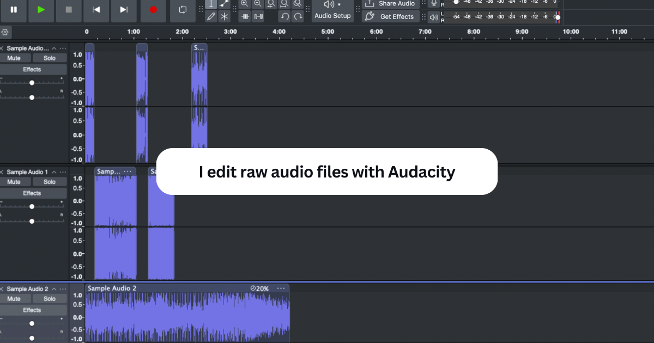Solo the Sample Audio 2 track
The image size is (654, 343).
[50, 298]
